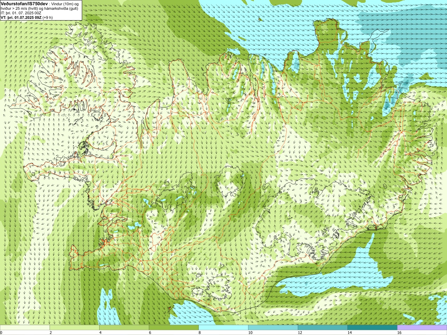Click the 0–2 m/s pale color swatch
Image resolution: width=447 pixels, height=335 pixels.
(x=25, y=328)
